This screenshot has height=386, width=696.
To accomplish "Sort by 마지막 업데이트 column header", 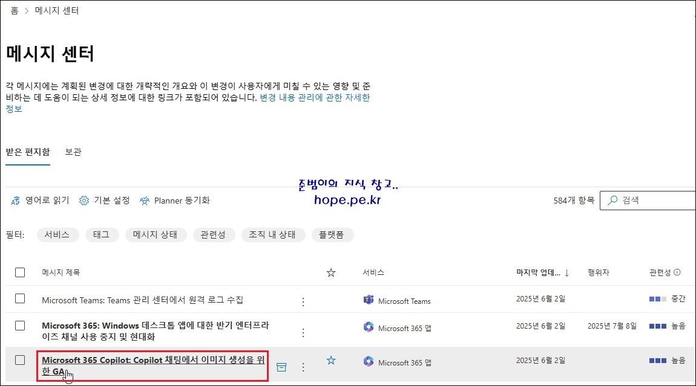I will pos(538,272).
